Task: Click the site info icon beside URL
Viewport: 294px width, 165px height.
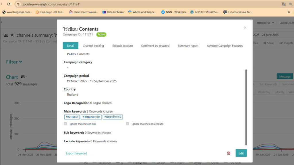Action: (x=18, y=4)
